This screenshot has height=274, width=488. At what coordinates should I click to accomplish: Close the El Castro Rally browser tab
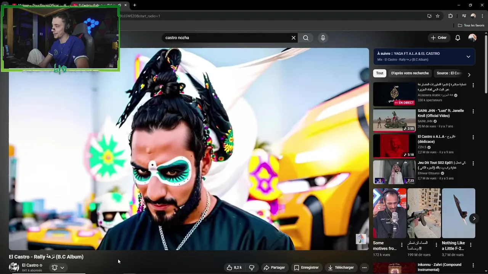click(x=125, y=5)
